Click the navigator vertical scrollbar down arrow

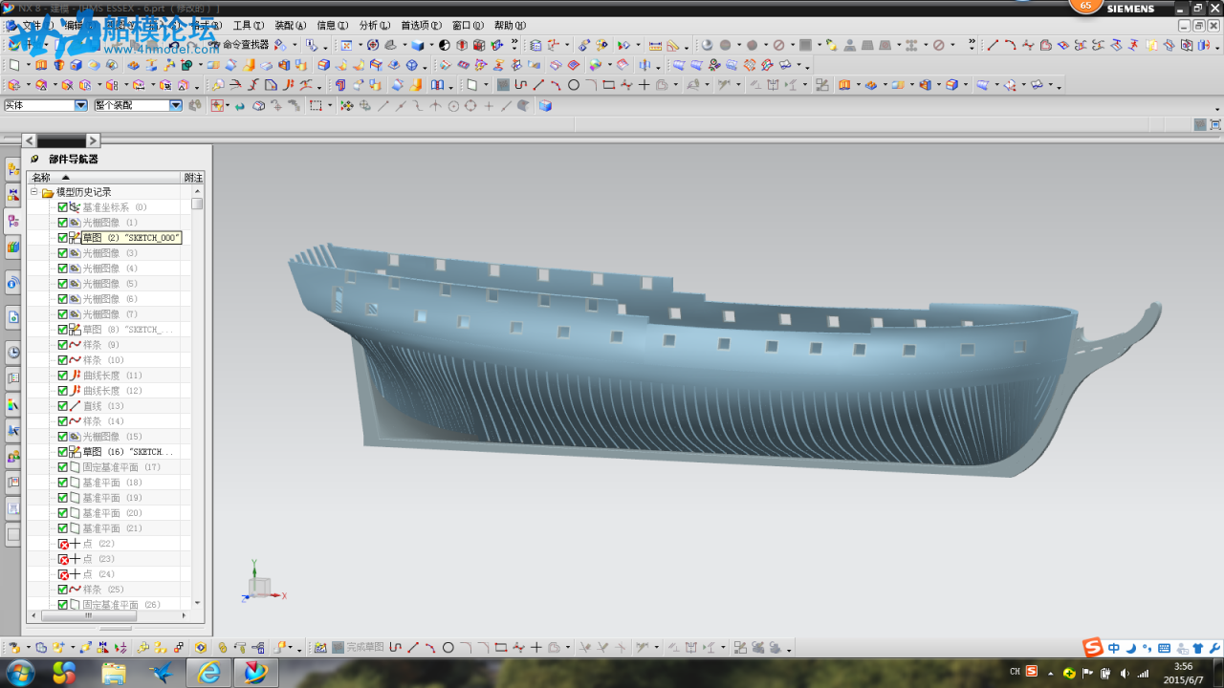(198, 603)
